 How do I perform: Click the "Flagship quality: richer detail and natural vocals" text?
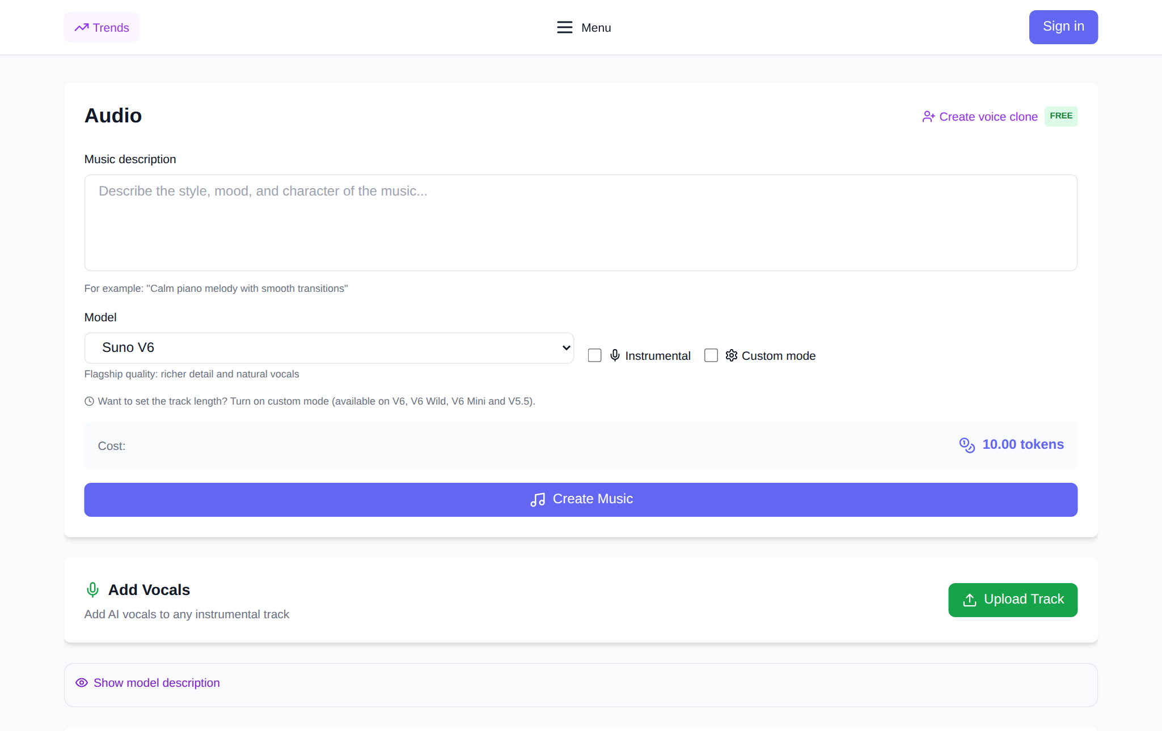(192, 374)
